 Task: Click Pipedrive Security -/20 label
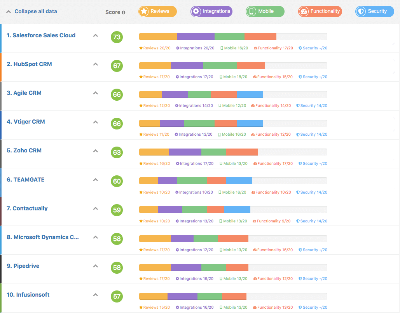313,279
